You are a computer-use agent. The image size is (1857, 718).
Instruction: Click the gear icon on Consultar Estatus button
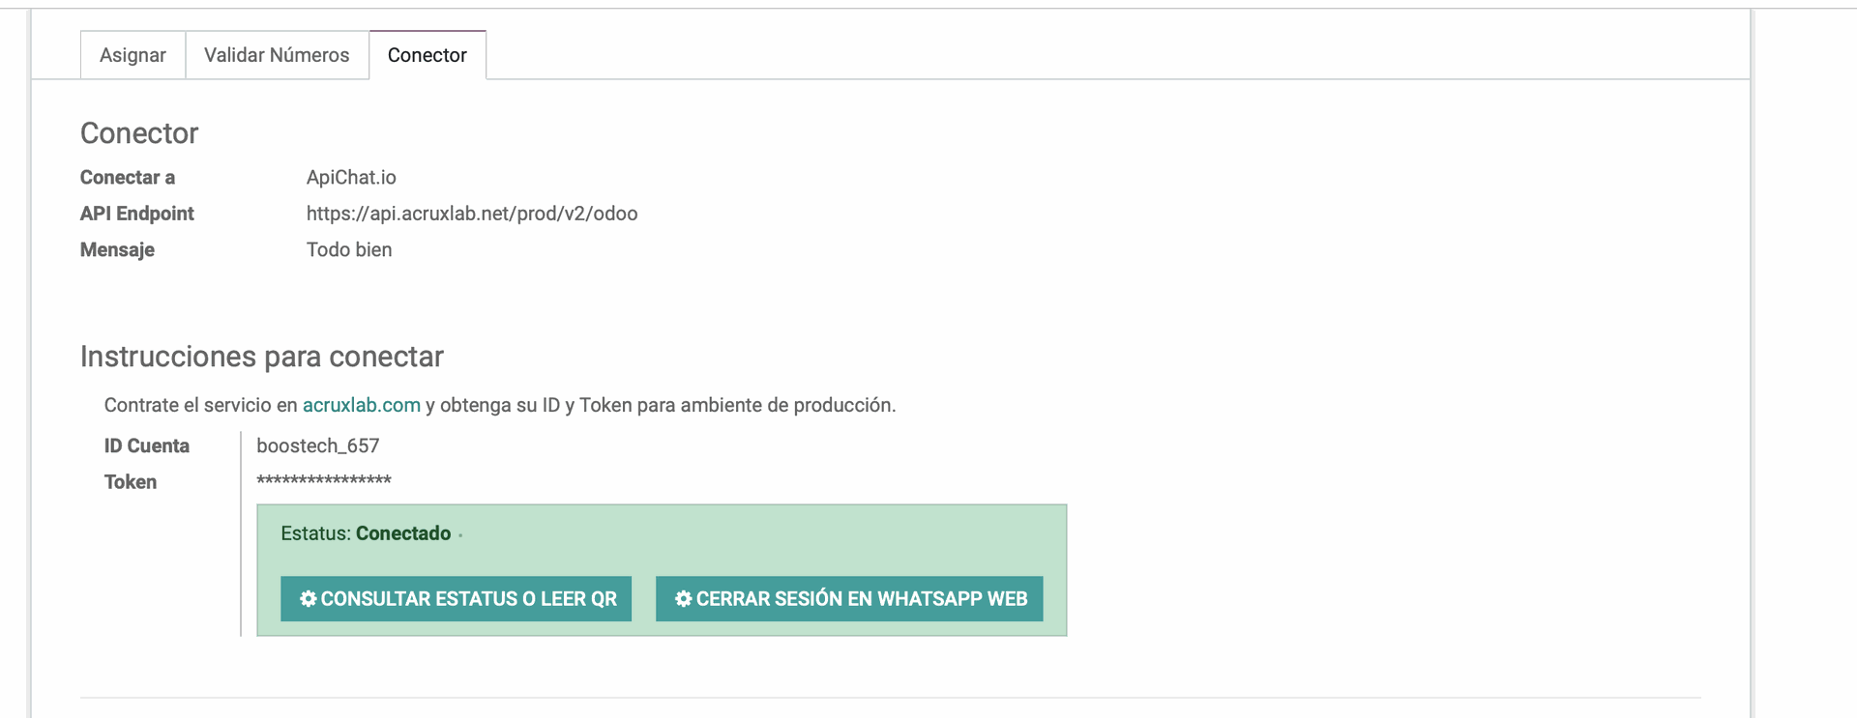pos(308,599)
